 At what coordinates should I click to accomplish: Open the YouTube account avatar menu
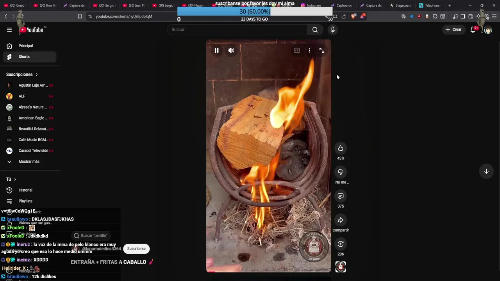point(487,30)
